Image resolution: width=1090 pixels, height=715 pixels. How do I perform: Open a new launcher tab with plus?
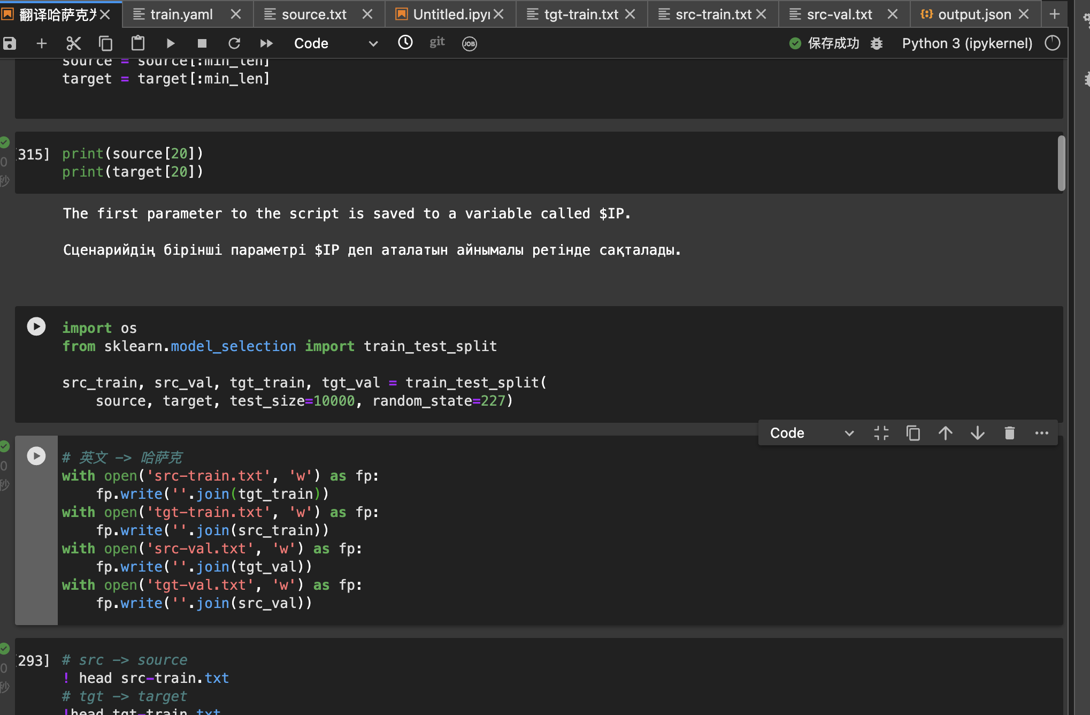1055,14
